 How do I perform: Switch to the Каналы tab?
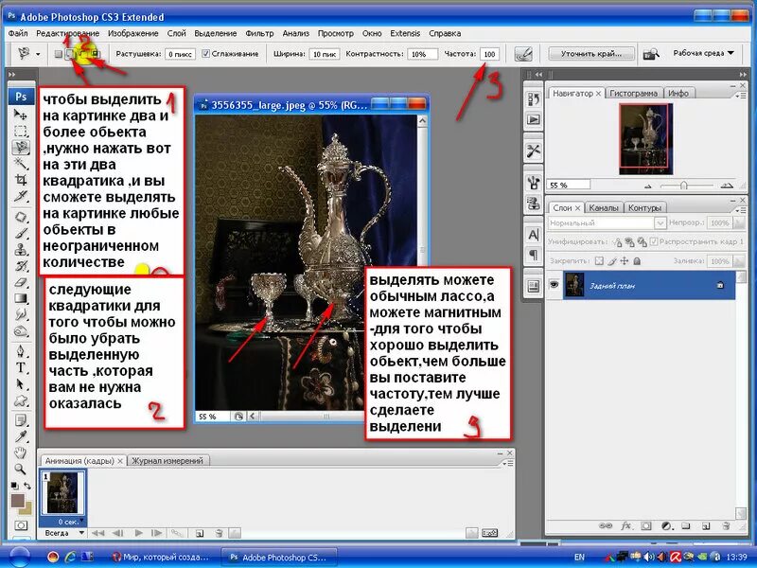point(604,207)
